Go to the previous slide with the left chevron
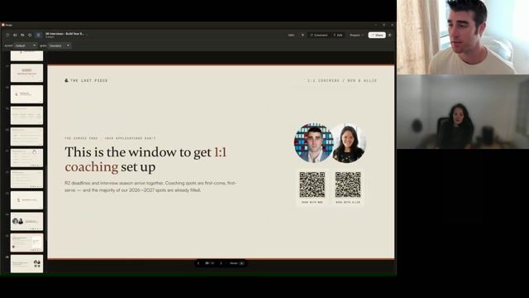This screenshot has width=529, height=298. pyautogui.click(x=198, y=263)
